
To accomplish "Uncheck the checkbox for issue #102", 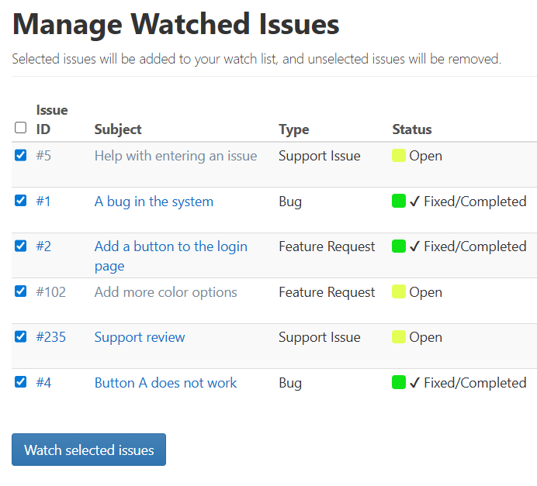I will coord(21,291).
